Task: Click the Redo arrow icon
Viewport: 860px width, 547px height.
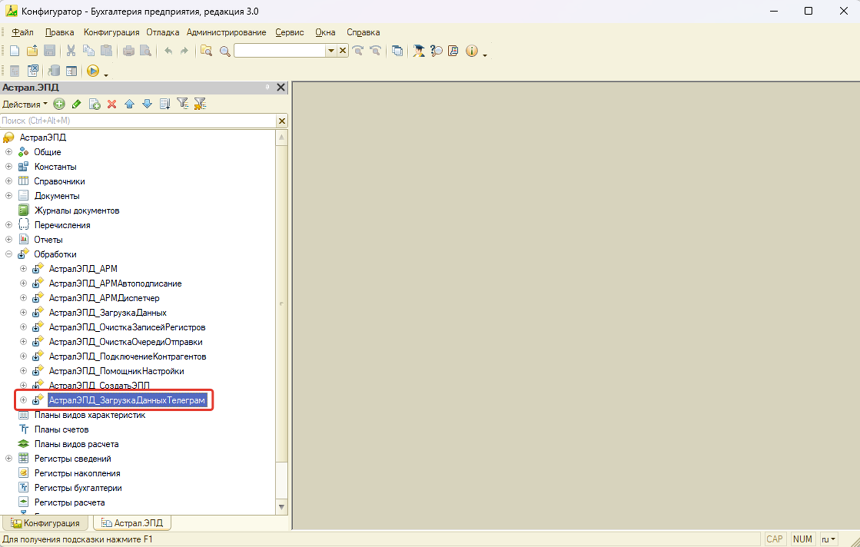Action: pos(184,51)
